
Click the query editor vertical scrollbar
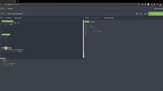[x=83, y=39]
